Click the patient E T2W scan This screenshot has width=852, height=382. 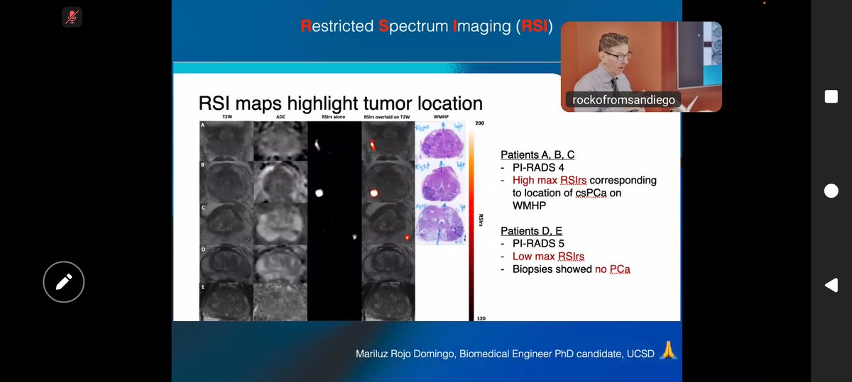(226, 303)
